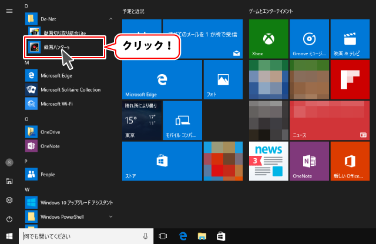This screenshot has height=244, width=376.
Task: Open File Explorer from the taskbar
Action: (x=202, y=236)
